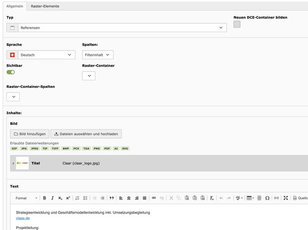Click the content type icon beside Referenzen
This screenshot has width=308, height=230.
pos(12,28)
